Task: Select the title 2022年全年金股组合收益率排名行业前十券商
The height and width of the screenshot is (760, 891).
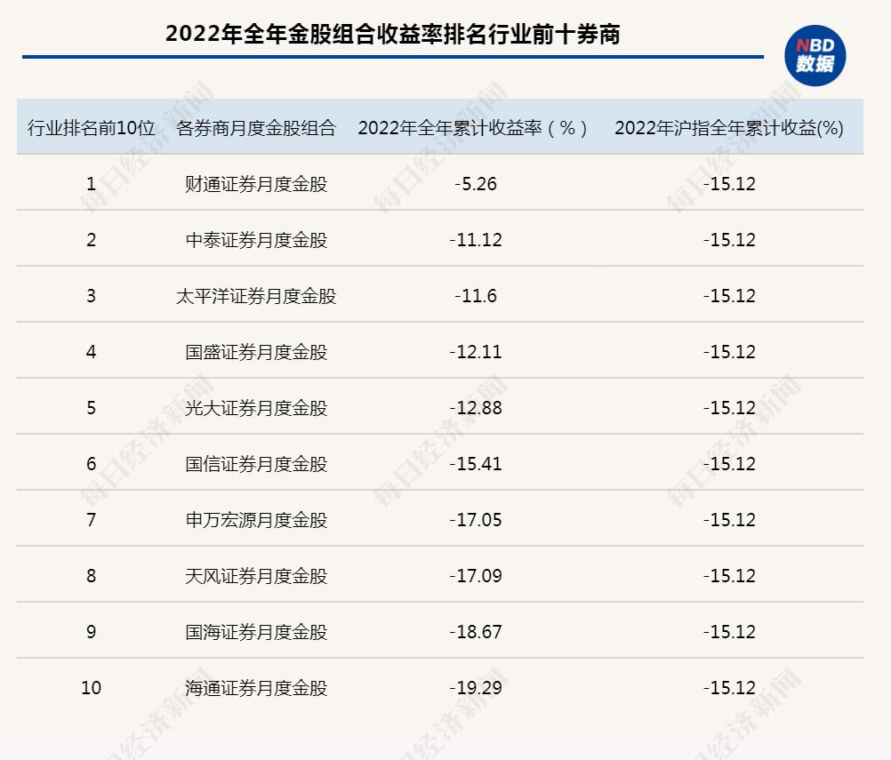Action: (393, 35)
